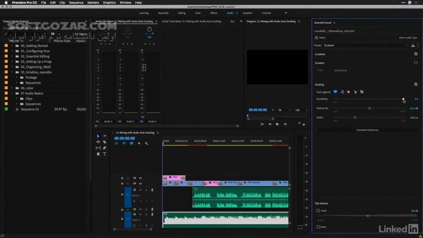This screenshot has width=423, height=238.
Task: Open Timeline Display Settings wrench
Action: (147, 144)
